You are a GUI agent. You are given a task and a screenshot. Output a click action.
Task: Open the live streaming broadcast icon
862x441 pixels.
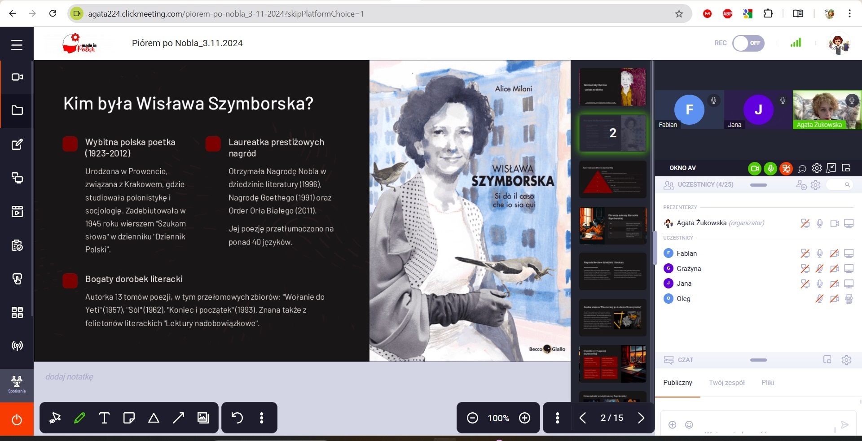pos(17,346)
